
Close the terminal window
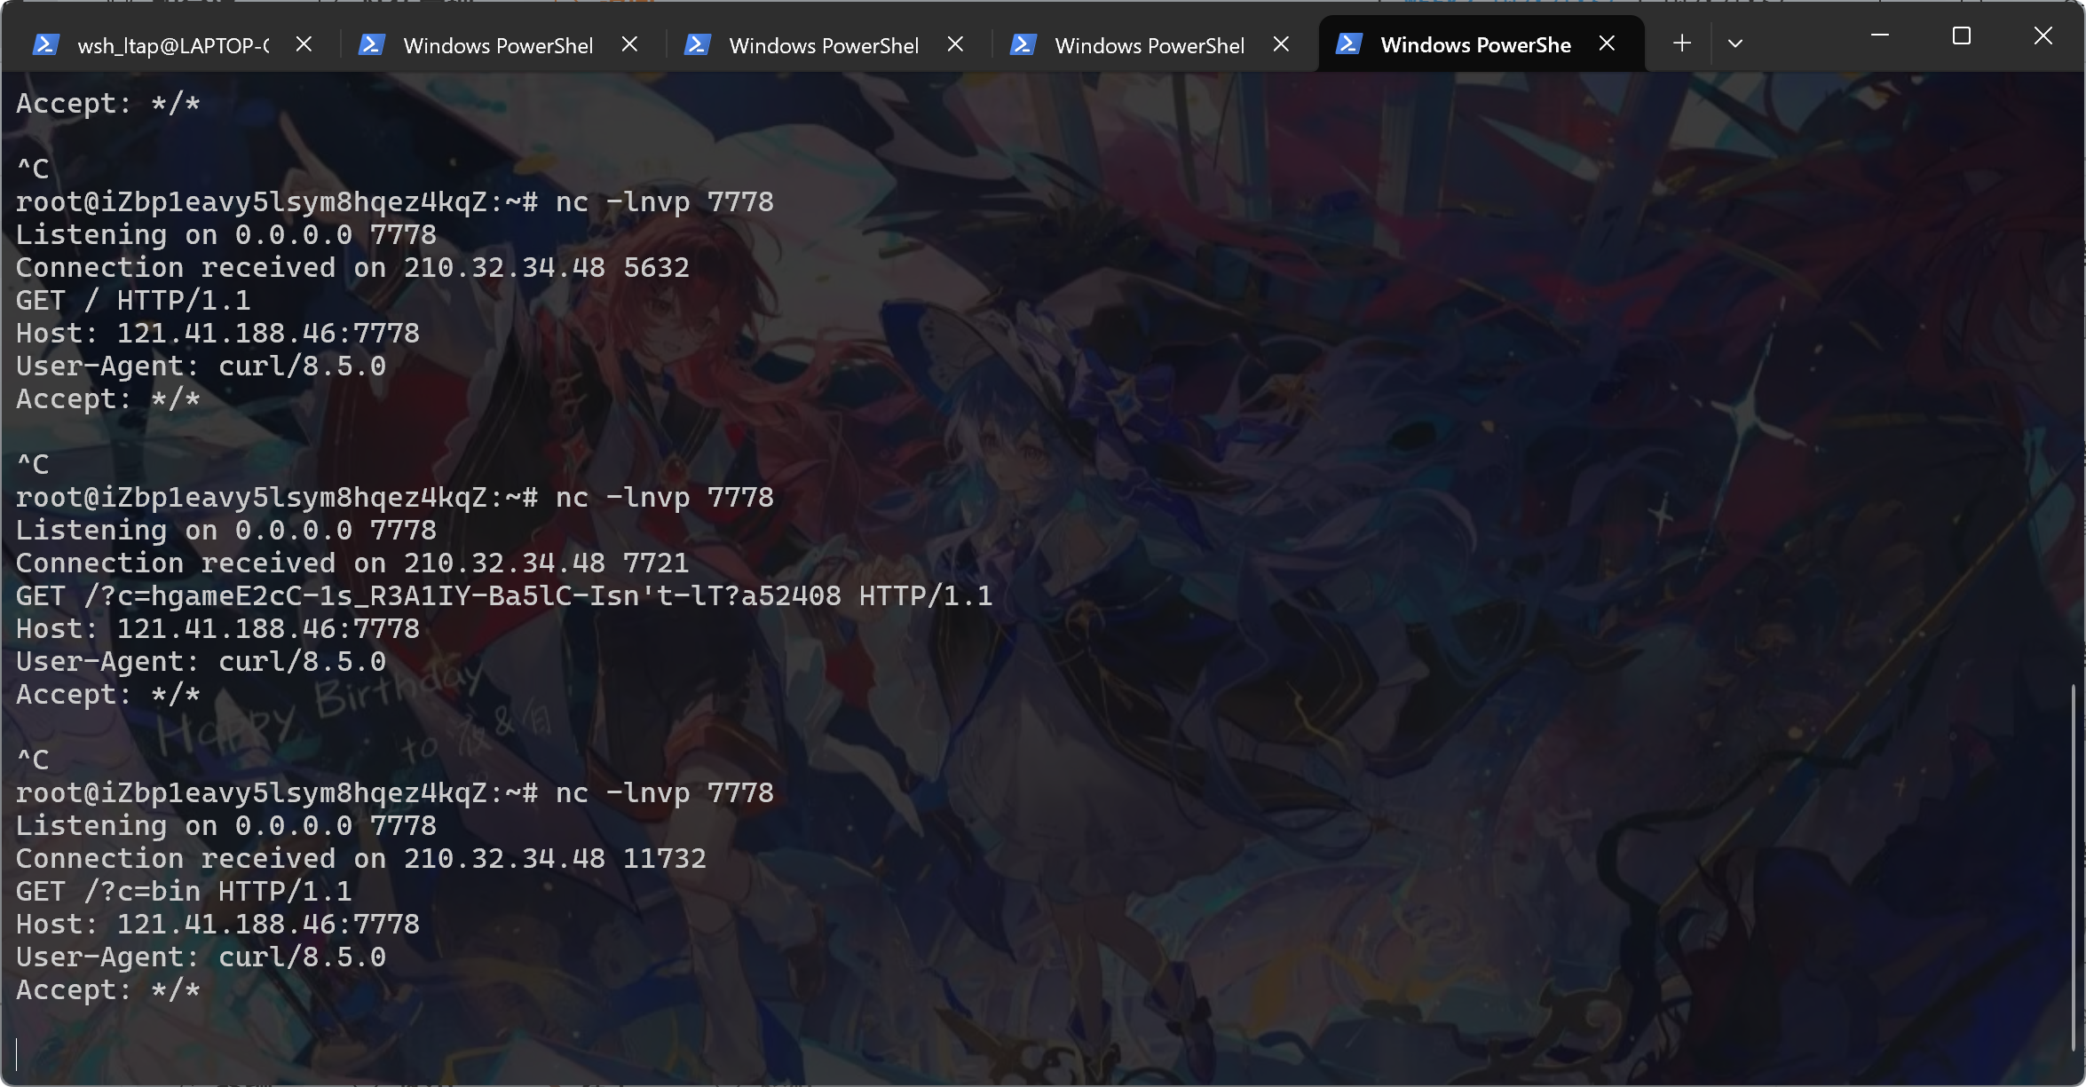coord(2043,36)
